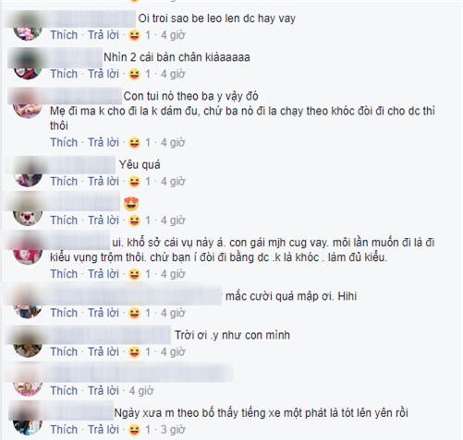Open avatar of 'Trời ơi .y như con mình' commenter
Image resolution: width=463 pixels, height=440 pixels.
28,343
